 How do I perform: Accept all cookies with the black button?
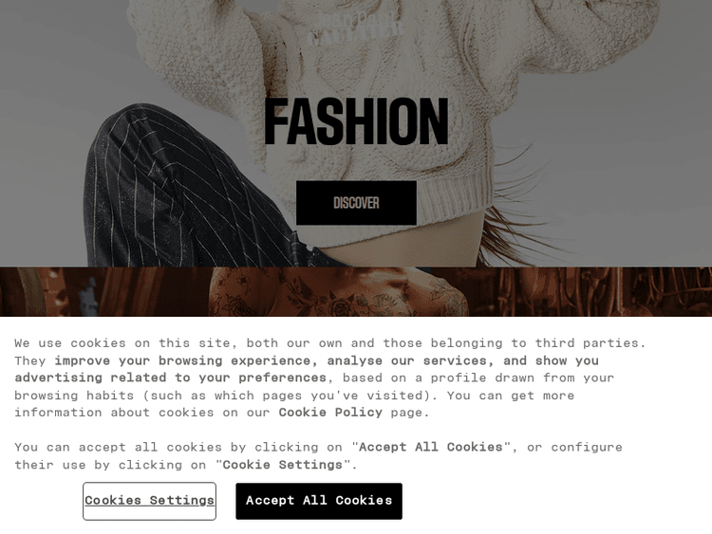pos(319,501)
